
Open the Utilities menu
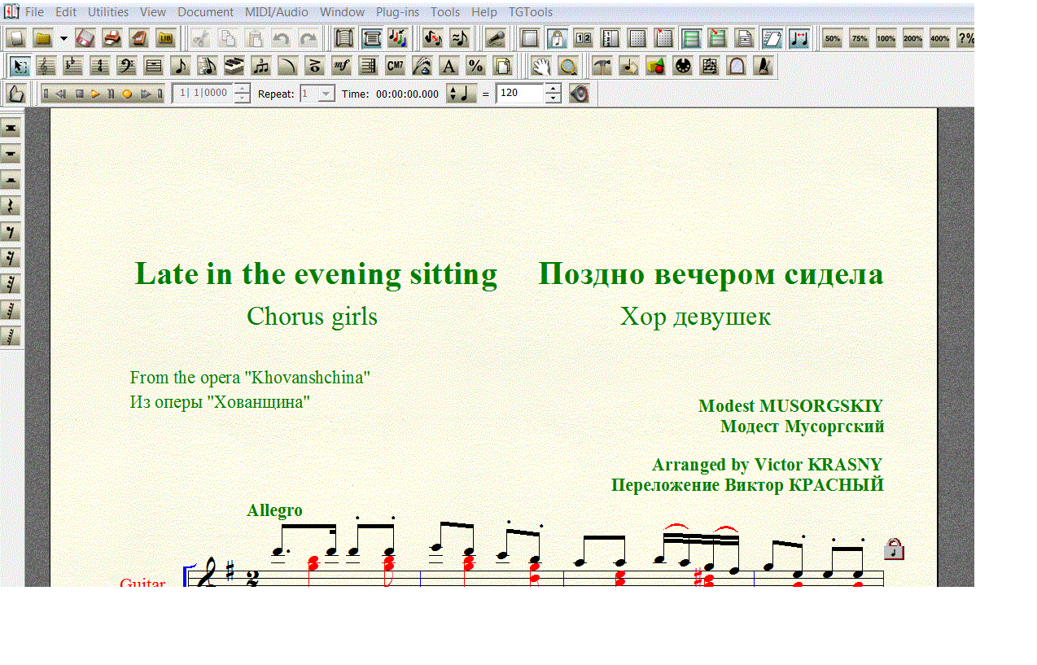(x=108, y=12)
